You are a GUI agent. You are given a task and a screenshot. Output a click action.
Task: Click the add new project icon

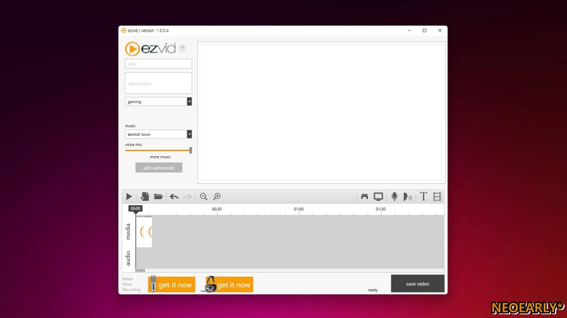point(144,196)
